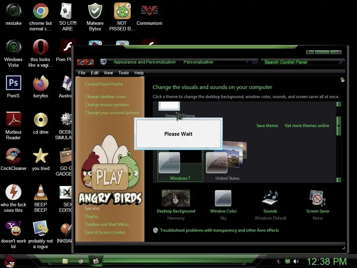
Task: Click the network monitor tray icon
Action: click(x=288, y=261)
